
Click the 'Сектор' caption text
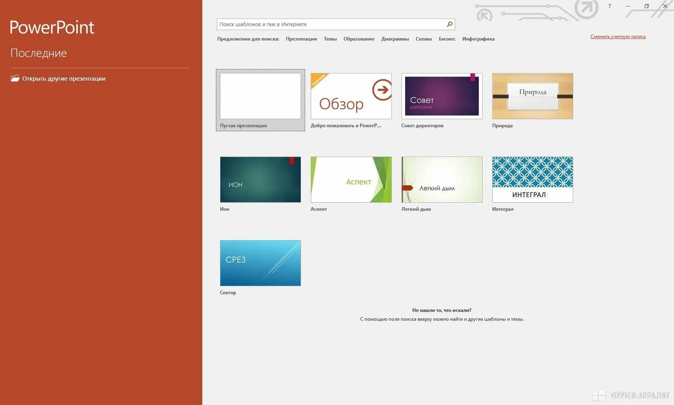click(x=228, y=292)
